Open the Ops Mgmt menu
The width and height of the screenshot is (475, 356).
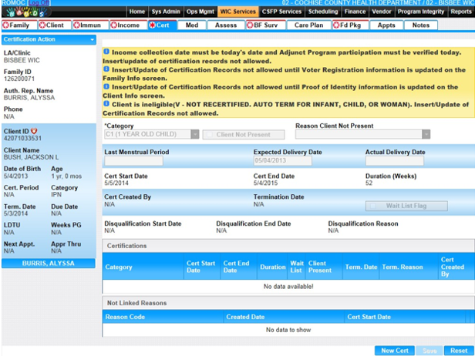coord(200,12)
